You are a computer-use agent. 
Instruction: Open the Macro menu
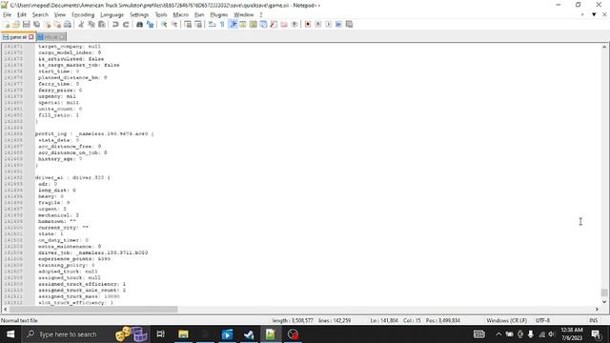[180, 15]
